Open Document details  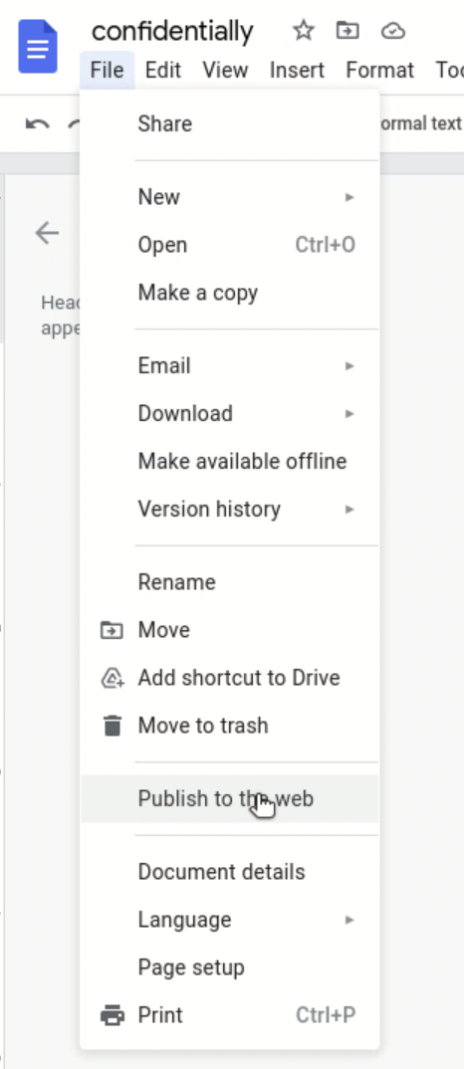tap(229, 872)
